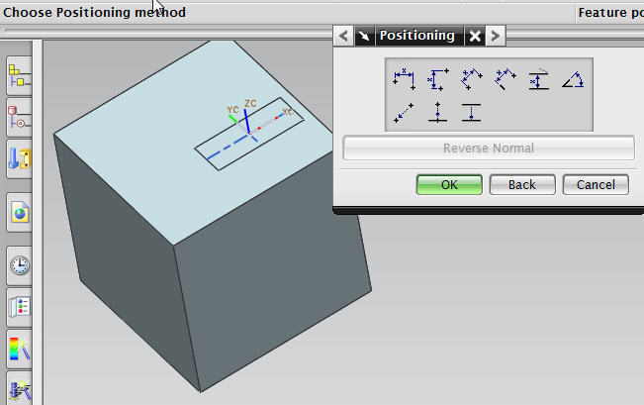This screenshot has height=405, width=644.
Task: Open the rainbow gradient palette sidebar tab
Action: (x=20, y=350)
